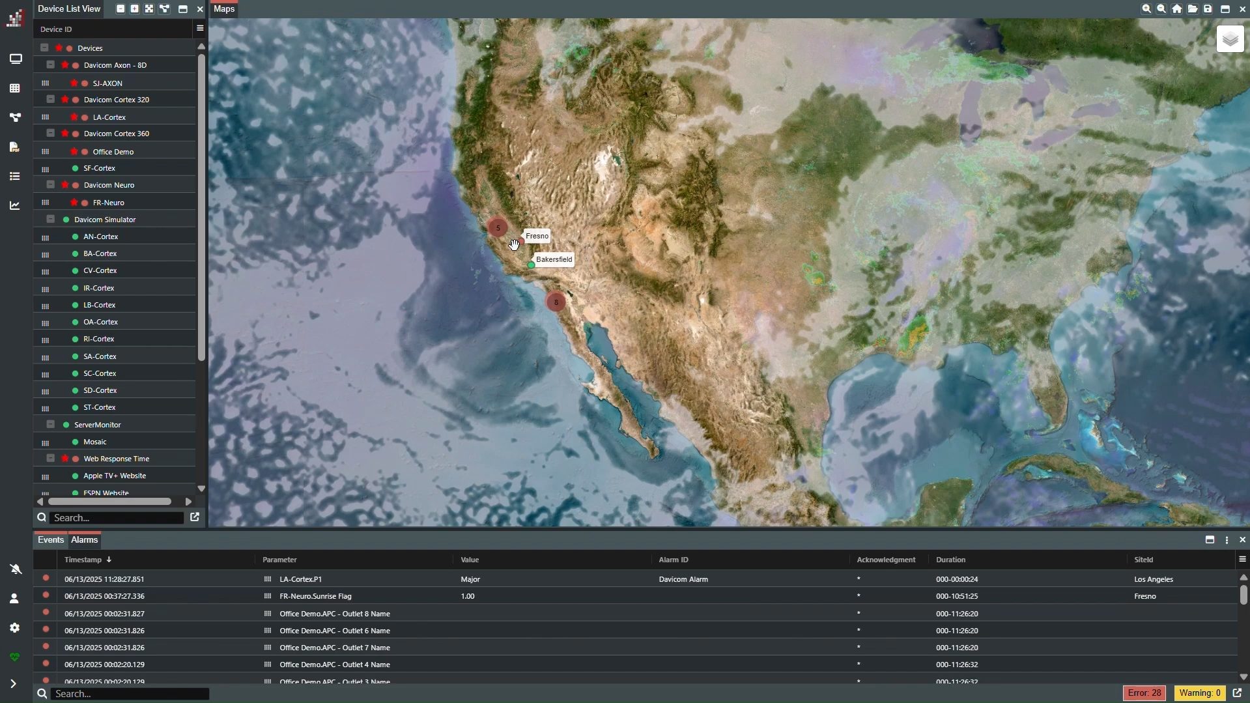Viewport: 1250px width, 703px height.
Task: Open the map layers selector
Action: pos(1230,40)
